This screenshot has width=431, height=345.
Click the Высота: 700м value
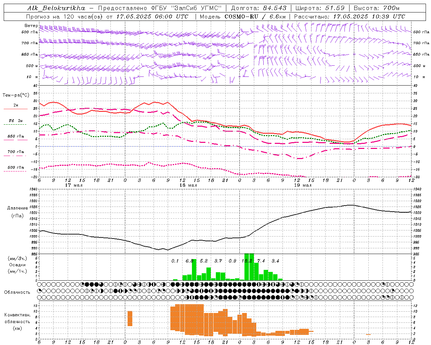[x=376, y=8]
